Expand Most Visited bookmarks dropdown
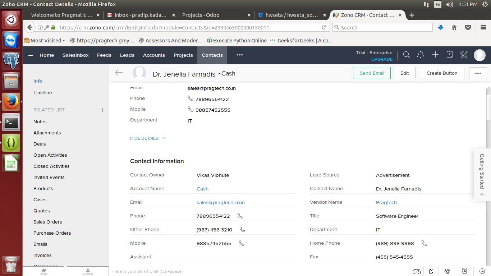This screenshot has height=276, width=491. (45, 41)
